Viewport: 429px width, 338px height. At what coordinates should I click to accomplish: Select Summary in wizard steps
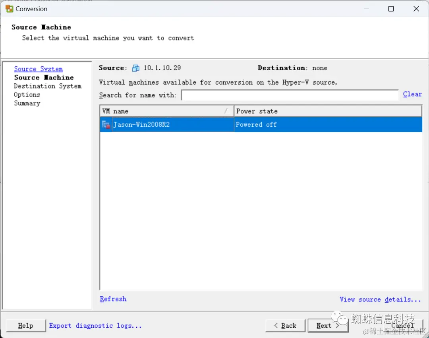click(x=27, y=103)
